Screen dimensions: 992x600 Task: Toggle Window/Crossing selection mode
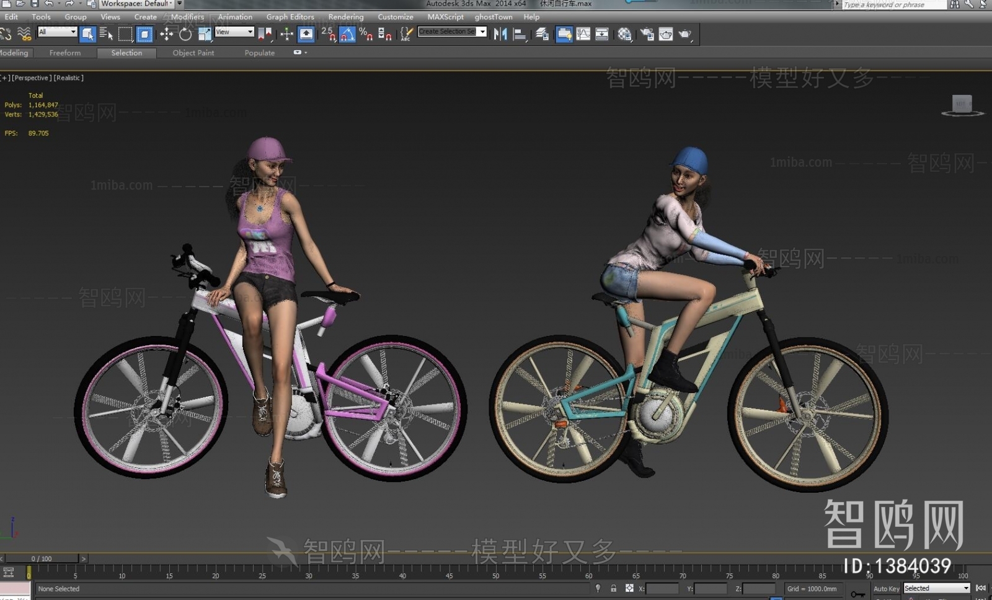pyautogui.click(x=144, y=34)
